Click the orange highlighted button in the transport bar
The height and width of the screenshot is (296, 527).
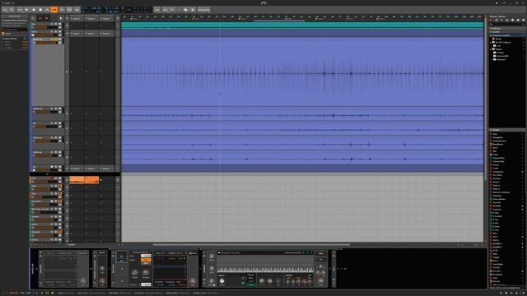pyautogui.click(x=54, y=10)
